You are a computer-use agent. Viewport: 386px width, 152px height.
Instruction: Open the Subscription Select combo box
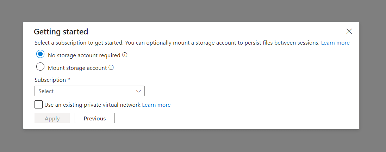(x=85, y=91)
